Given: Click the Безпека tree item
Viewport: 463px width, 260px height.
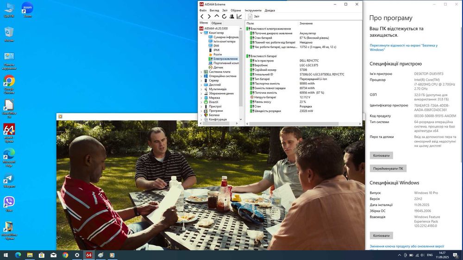Looking at the screenshot, I should click(212, 115).
